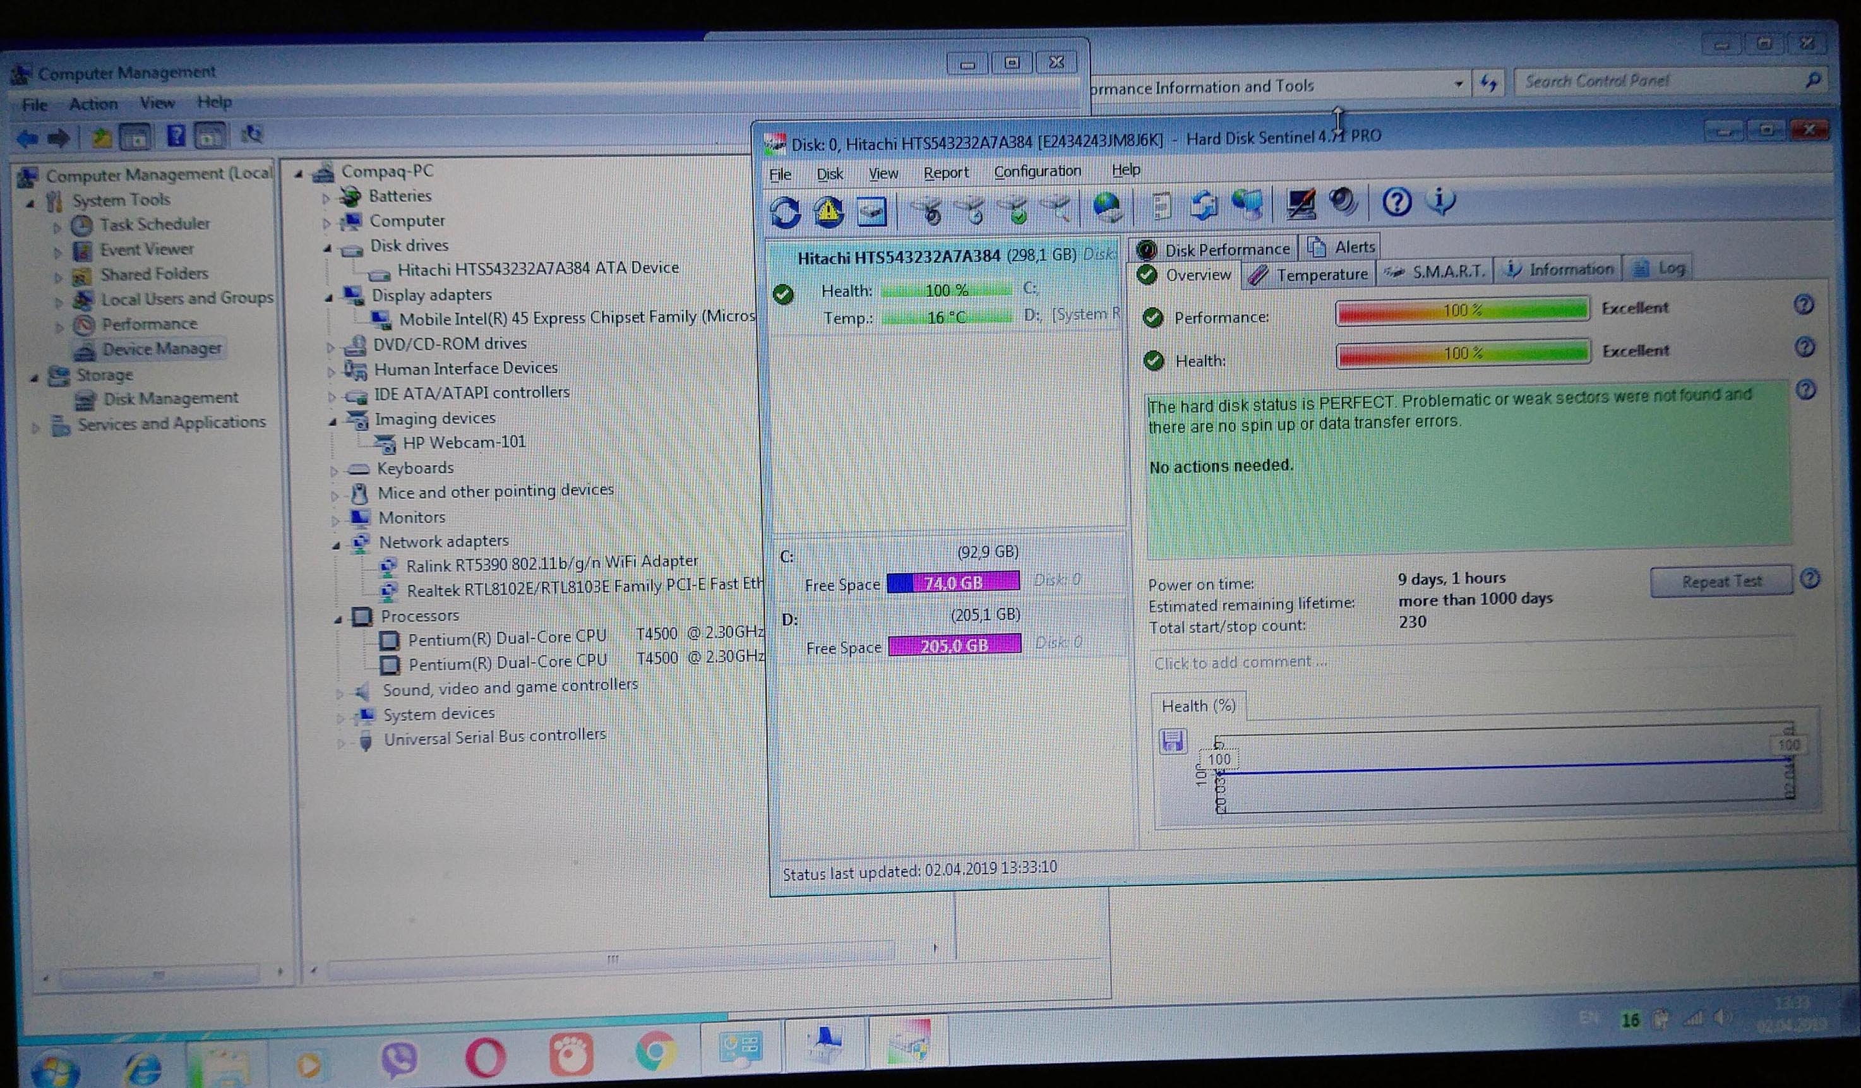This screenshot has height=1088, width=1861.
Task: Collapse the Disk drives tree node
Action: [x=327, y=248]
